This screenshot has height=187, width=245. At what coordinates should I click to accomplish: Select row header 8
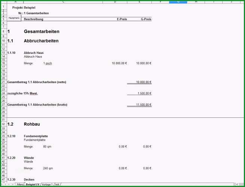click(3, 31)
